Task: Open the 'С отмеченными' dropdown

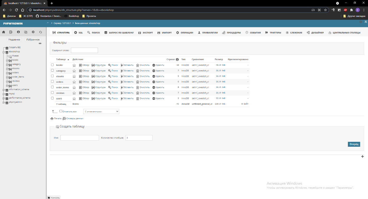Action: (x=101, y=111)
